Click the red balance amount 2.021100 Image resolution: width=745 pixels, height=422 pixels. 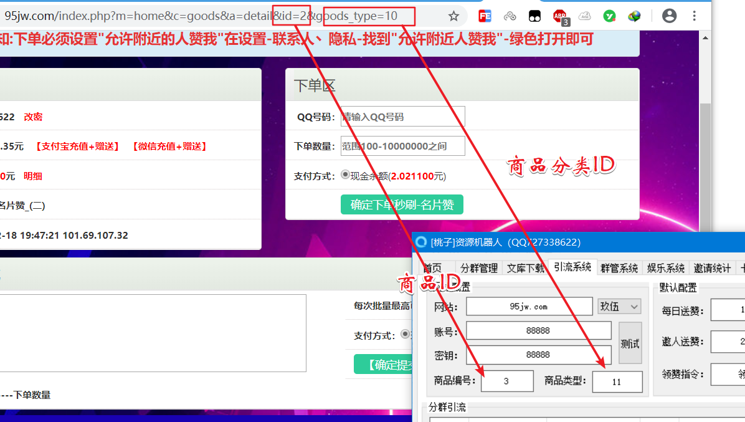pos(412,176)
